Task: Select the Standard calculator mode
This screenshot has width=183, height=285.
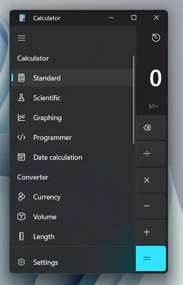Action: coord(72,78)
